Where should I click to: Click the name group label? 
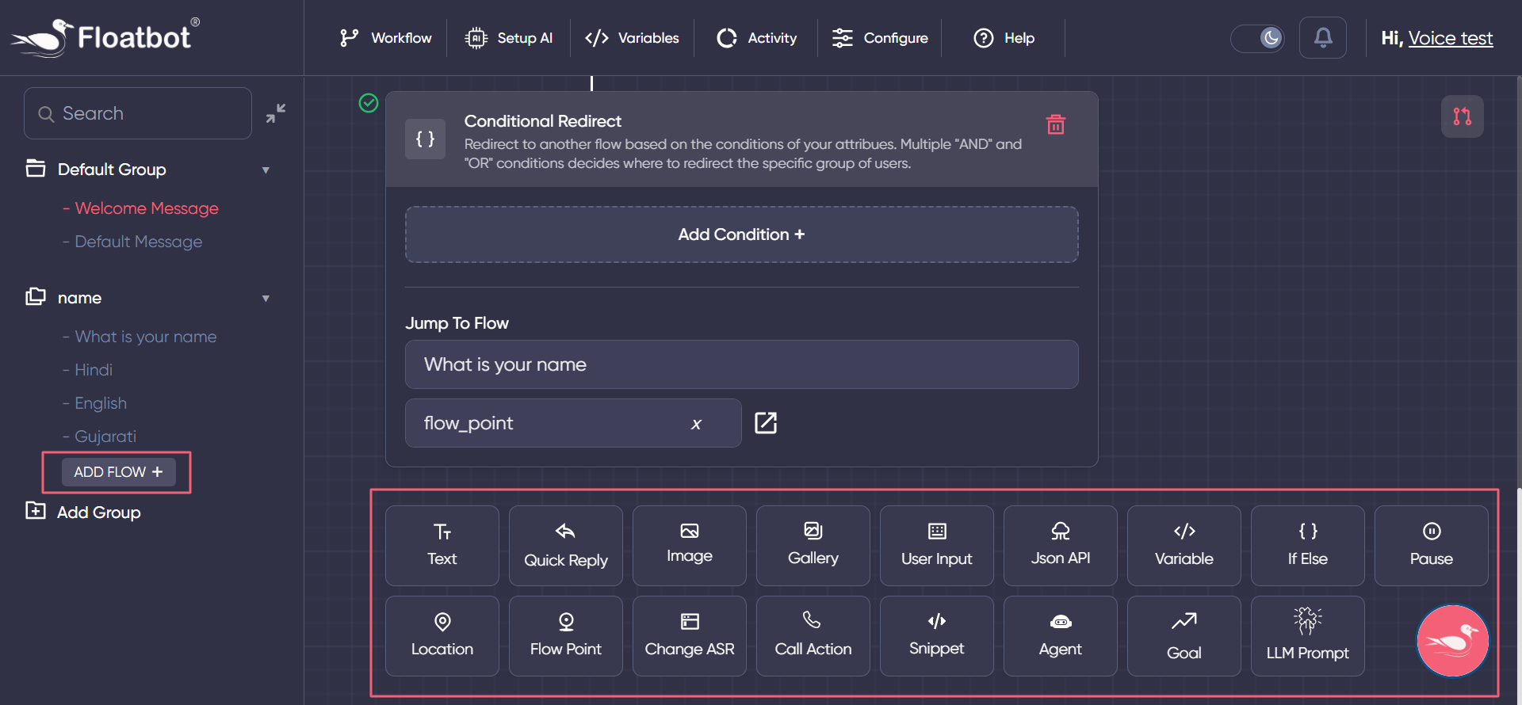(x=79, y=298)
